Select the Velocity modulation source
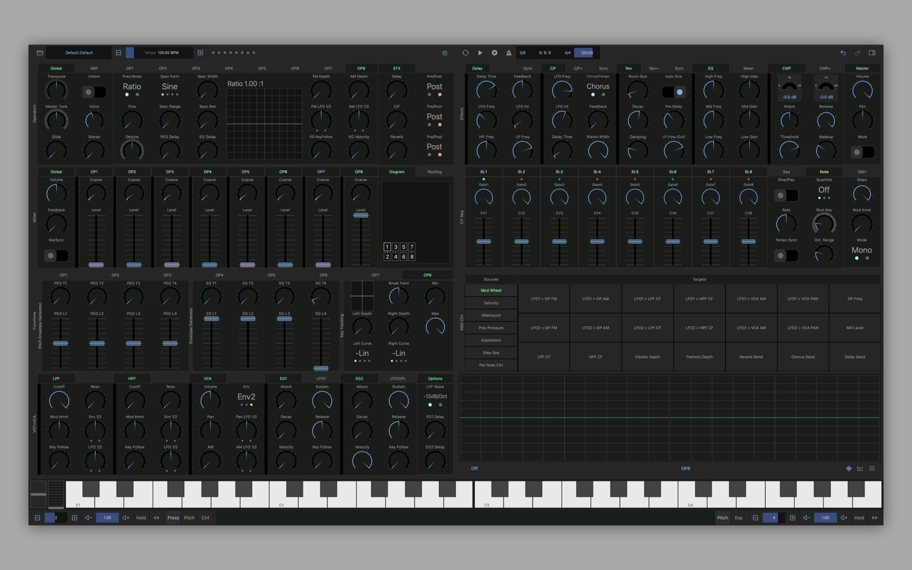912x570 pixels. tap(491, 303)
